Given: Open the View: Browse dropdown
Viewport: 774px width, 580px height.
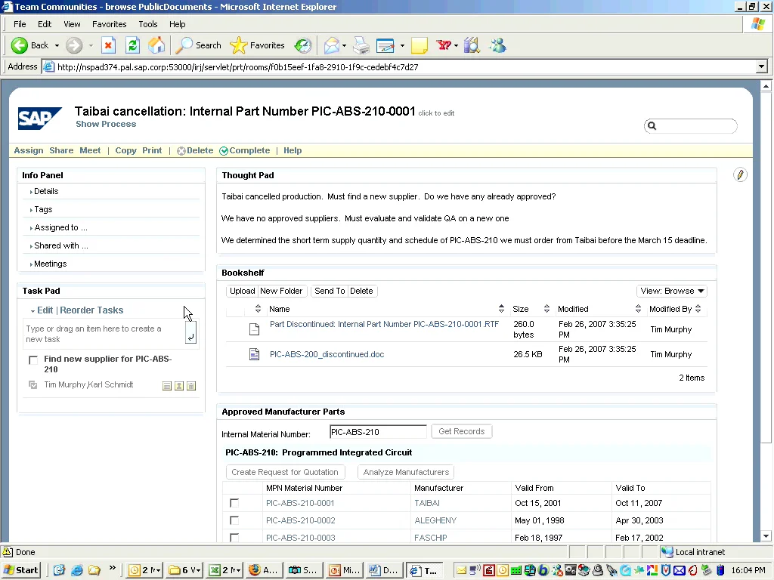Looking at the screenshot, I should [x=672, y=291].
